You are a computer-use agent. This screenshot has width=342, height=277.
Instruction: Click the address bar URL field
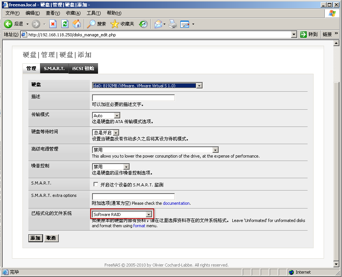coord(159,34)
